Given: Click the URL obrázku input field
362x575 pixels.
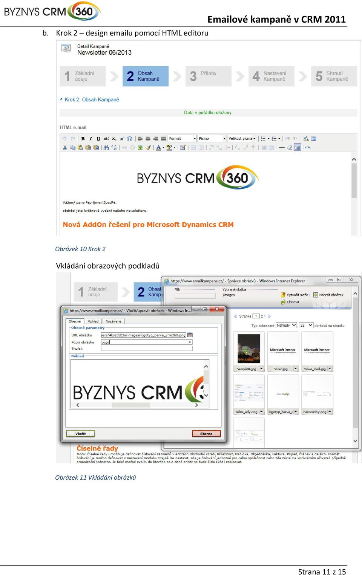Looking at the screenshot, I should coord(143,335).
